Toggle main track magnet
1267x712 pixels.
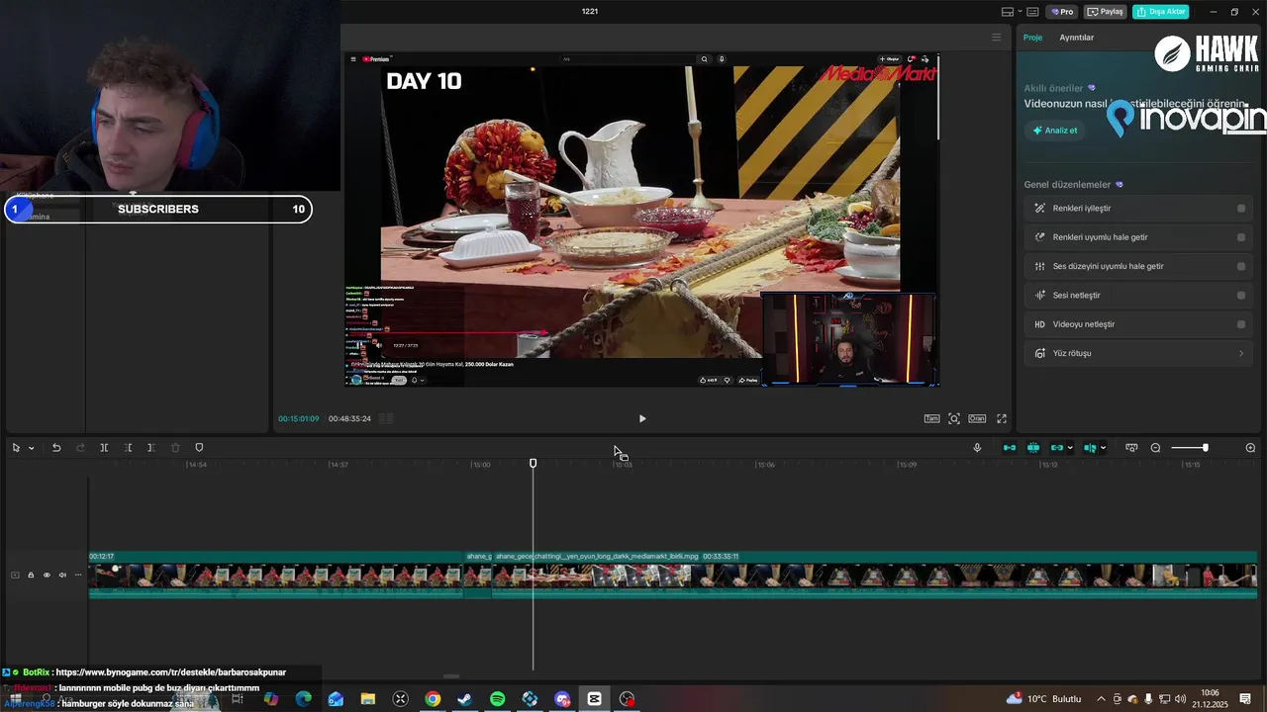pyautogui.click(x=1010, y=448)
